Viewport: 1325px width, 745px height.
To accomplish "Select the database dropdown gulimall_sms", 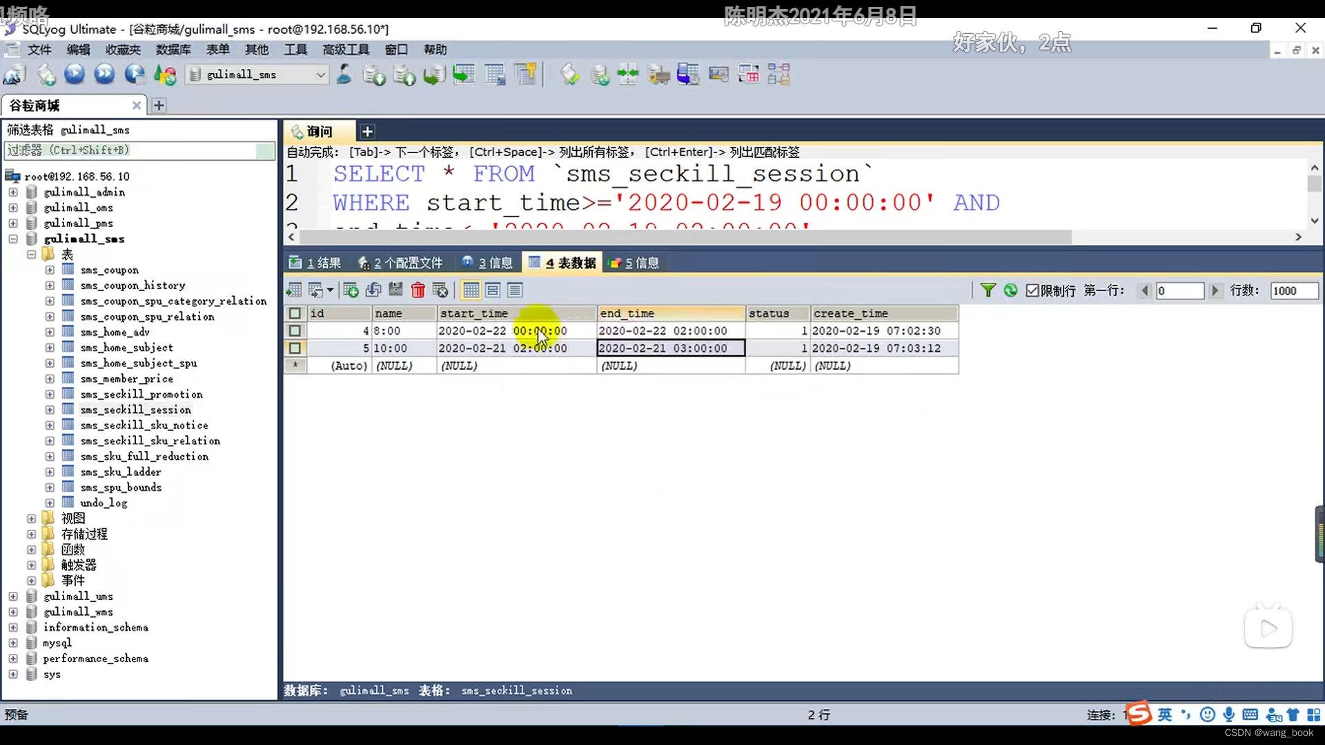I will [257, 74].
